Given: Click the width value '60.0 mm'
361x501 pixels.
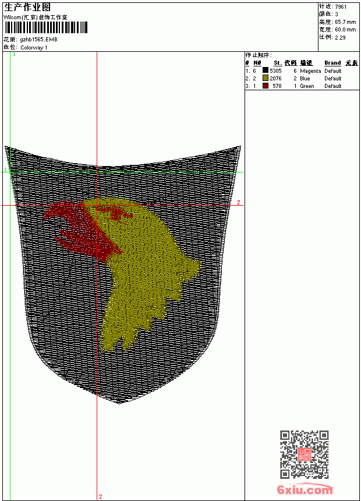Looking at the screenshot, I should pos(345,30).
